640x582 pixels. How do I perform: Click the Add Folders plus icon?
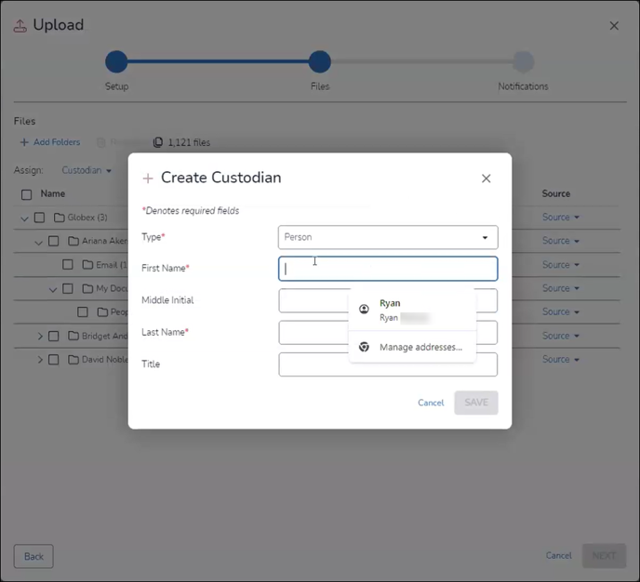pyautogui.click(x=24, y=142)
